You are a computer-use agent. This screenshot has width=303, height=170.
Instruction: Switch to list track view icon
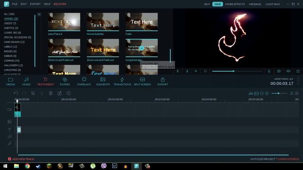point(292,93)
